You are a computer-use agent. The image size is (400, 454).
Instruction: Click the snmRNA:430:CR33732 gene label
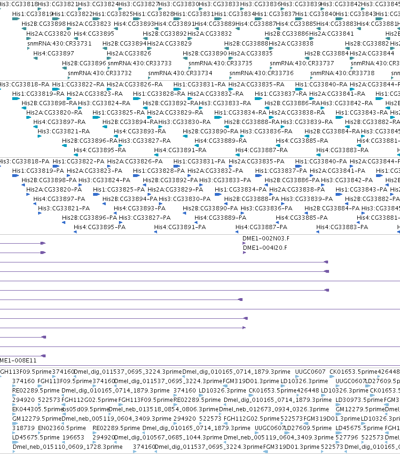click(x=100, y=73)
